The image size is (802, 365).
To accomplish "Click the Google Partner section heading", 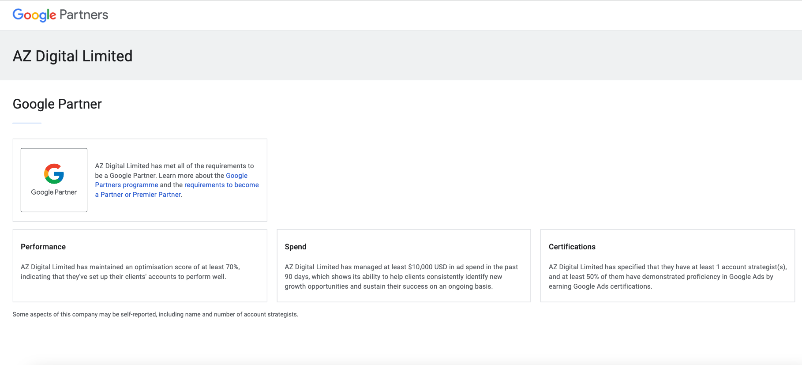I will [x=57, y=104].
